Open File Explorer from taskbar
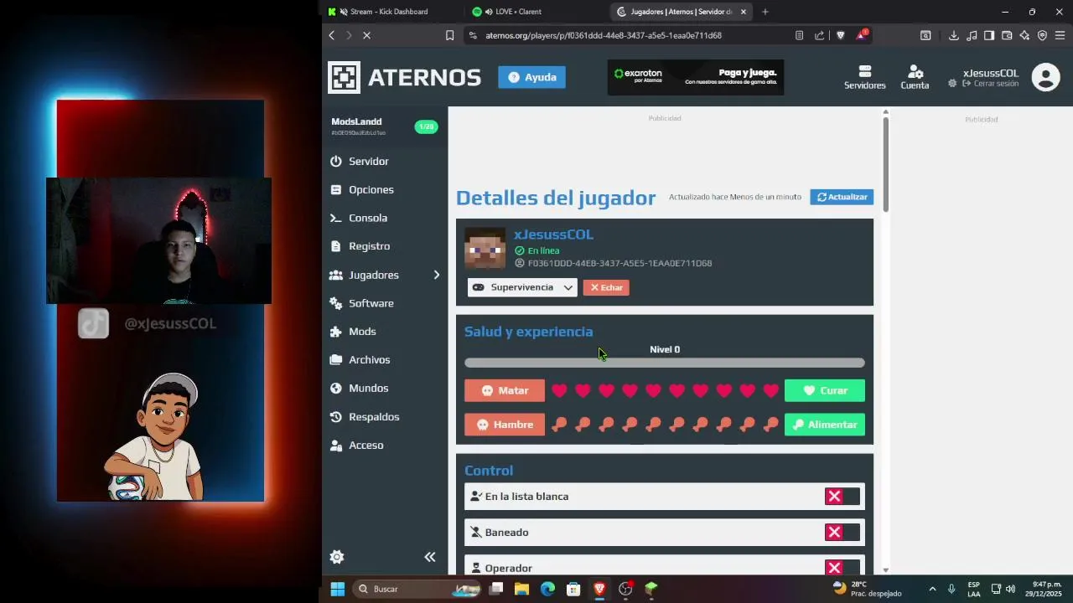The height and width of the screenshot is (603, 1073). (521, 589)
